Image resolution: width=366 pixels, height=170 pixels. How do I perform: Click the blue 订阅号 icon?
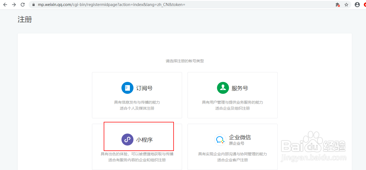coord(127,88)
